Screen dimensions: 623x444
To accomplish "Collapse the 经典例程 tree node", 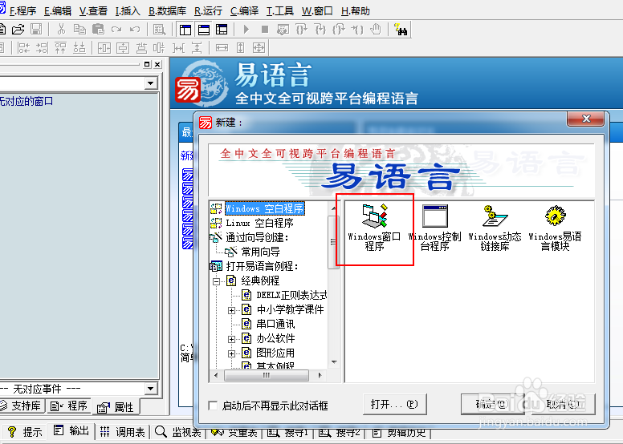I will pos(217,281).
